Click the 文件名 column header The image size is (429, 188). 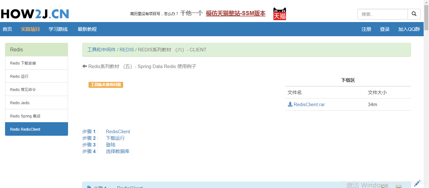(295, 92)
